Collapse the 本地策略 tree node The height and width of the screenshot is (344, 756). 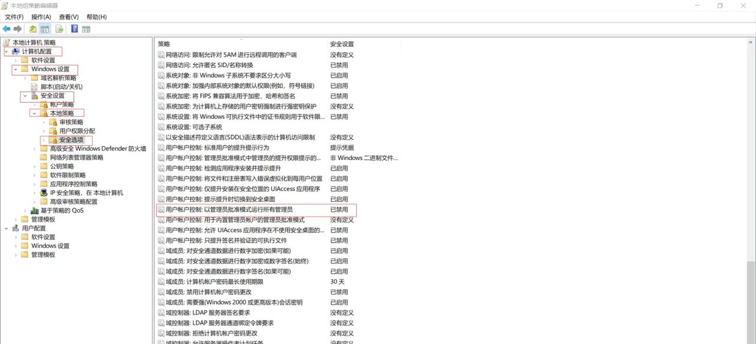pos(34,113)
